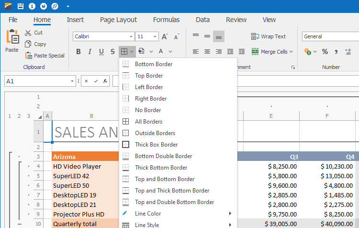Toggle italic formatting
This screenshot has width=359, height=228.
tap(90, 52)
